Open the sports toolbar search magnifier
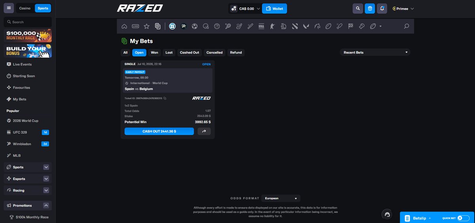 (x=406, y=26)
